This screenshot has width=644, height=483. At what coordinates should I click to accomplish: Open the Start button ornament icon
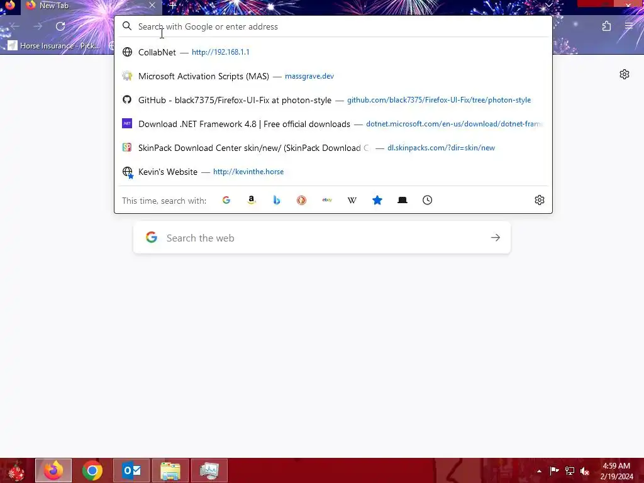click(x=16, y=471)
